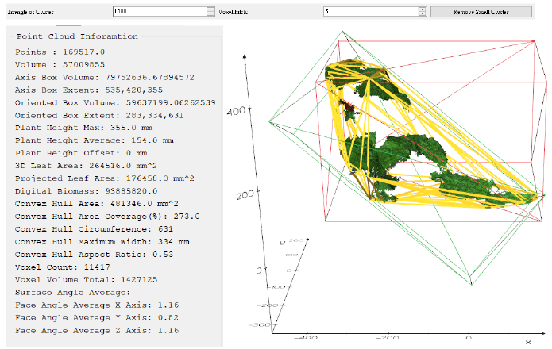This screenshot has width=552, height=349.
Task: Click the Points count line
Action: click(60, 52)
